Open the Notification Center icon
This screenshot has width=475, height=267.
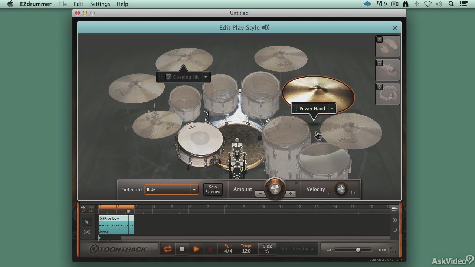click(463, 4)
